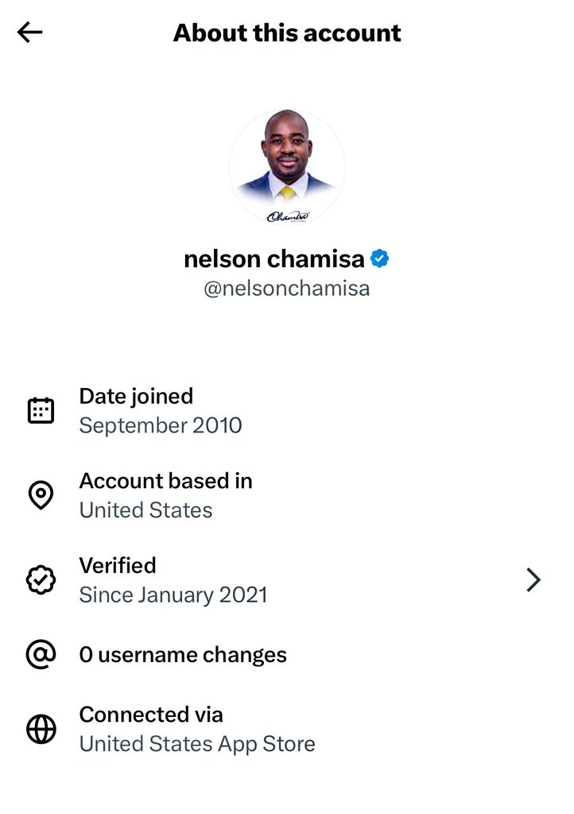Image resolution: width=574 pixels, height=814 pixels.
Task: Click 'Since January 2021' text
Action: (x=173, y=595)
